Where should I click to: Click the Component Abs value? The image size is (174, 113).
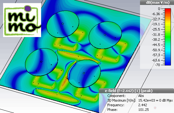point(141,96)
